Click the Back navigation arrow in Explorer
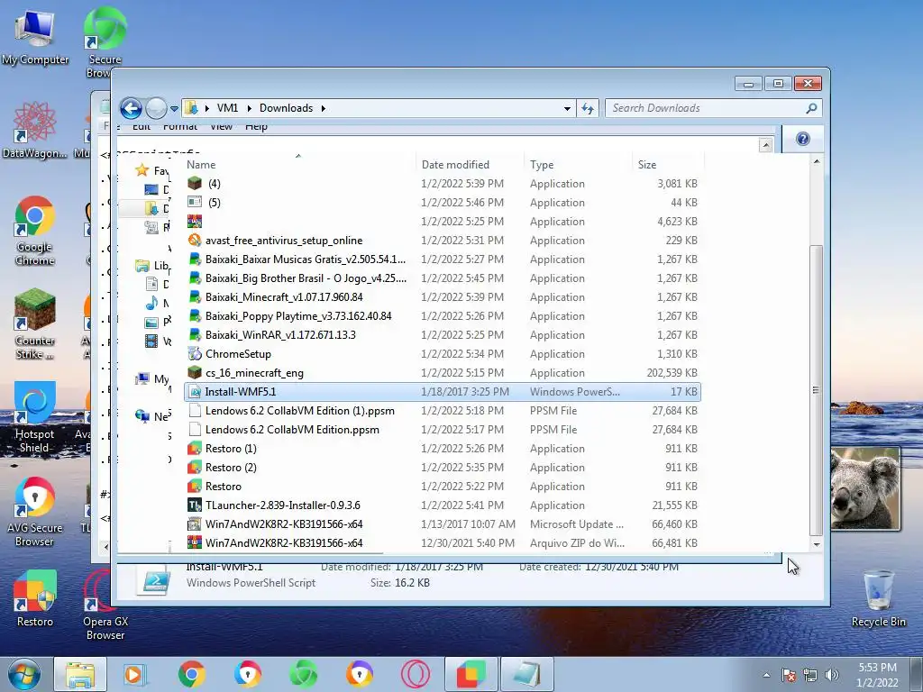Image resolution: width=923 pixels, height=692 pixels. [131, 108]
